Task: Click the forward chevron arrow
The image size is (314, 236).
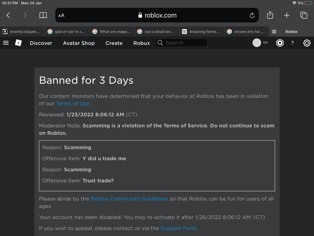Action: [x=25, y=15]
